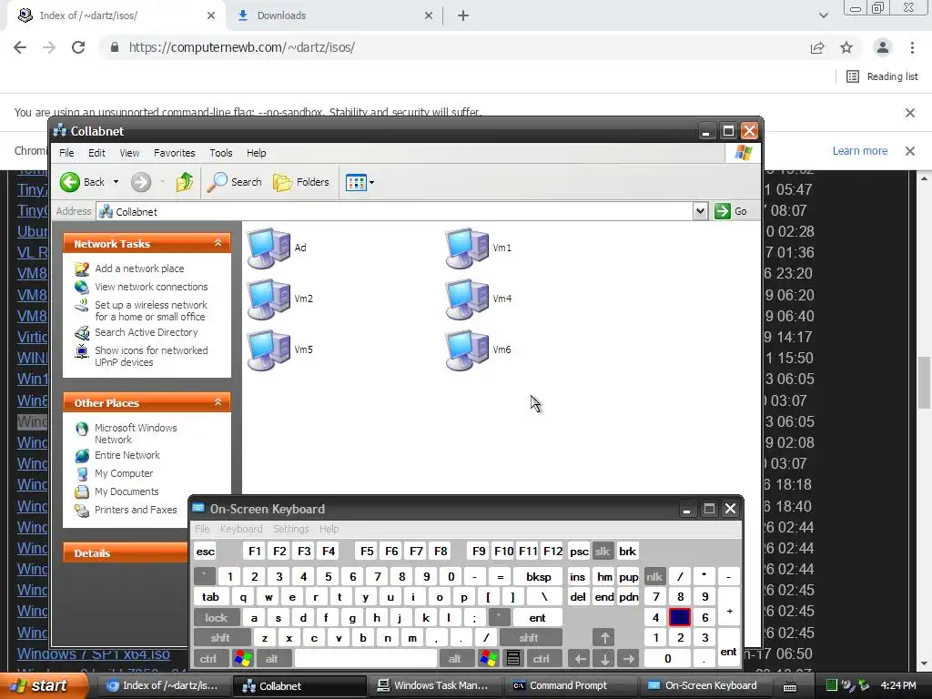Open My Computer in Other Places
Image resolution: width=932 pixels, height=699 pixels.
(x=124, y=473)
